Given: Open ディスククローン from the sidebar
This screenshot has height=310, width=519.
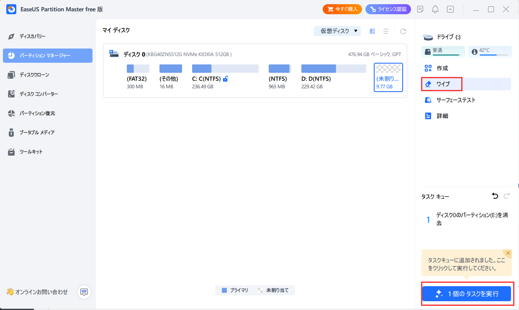Looking at the screenshot, I should (48, 75).
